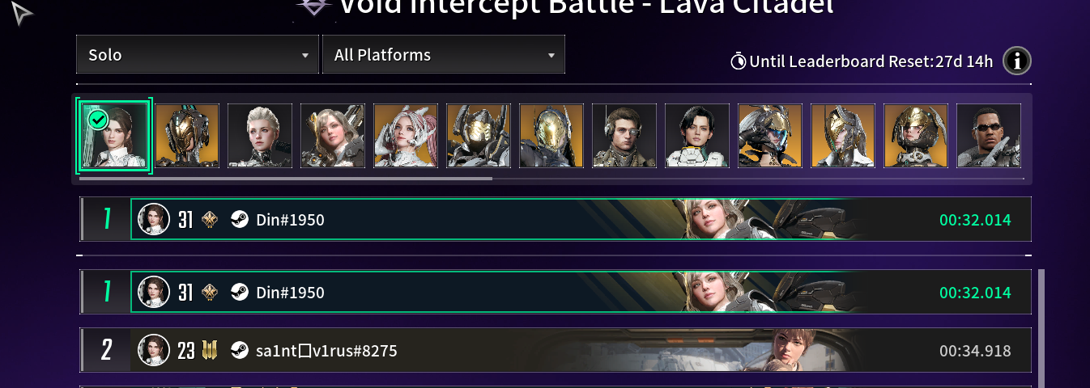Toggle the checked first character portrait
The image size is (1090, 388).
114,135
